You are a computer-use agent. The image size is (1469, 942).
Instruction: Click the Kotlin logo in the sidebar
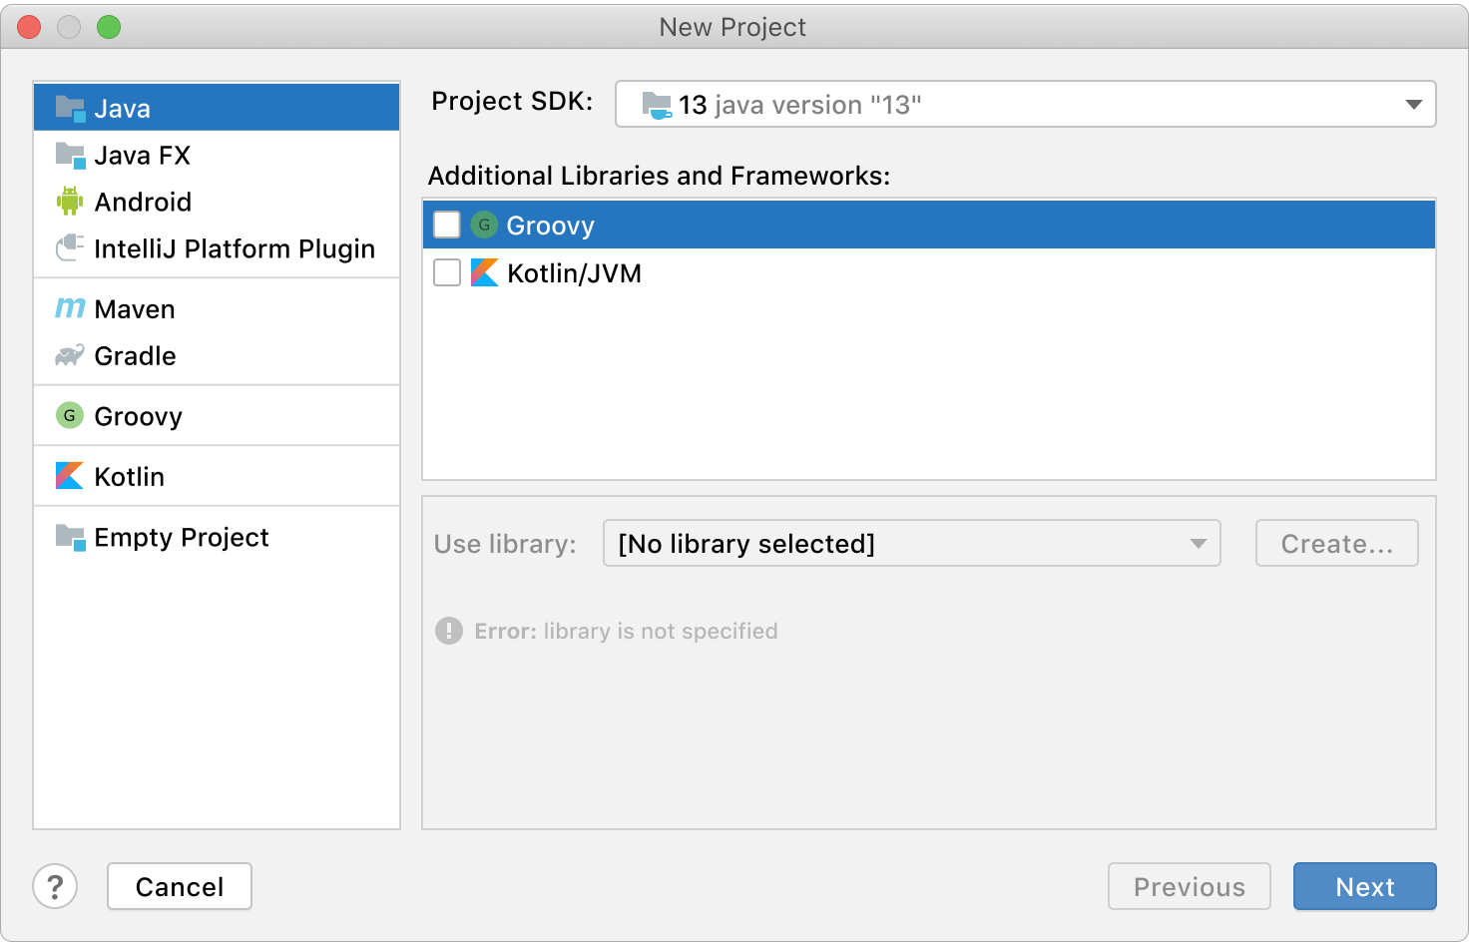point(70,476)
